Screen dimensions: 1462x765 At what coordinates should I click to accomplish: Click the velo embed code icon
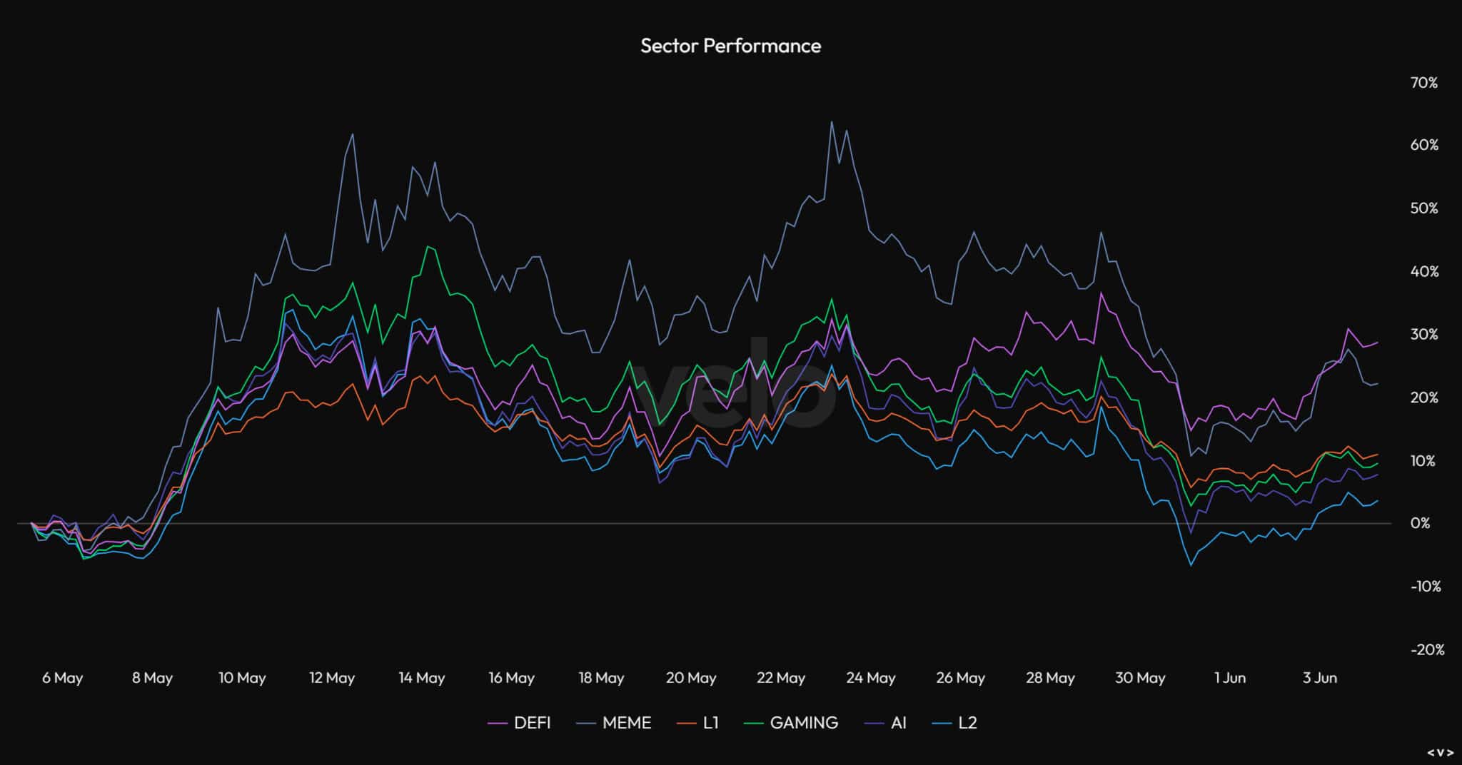[x=1440, y=752]
